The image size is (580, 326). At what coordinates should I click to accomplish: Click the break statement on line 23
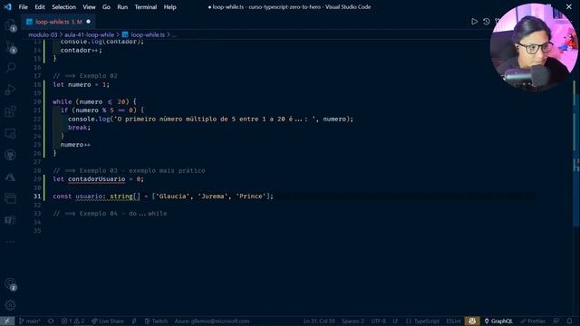77,128
